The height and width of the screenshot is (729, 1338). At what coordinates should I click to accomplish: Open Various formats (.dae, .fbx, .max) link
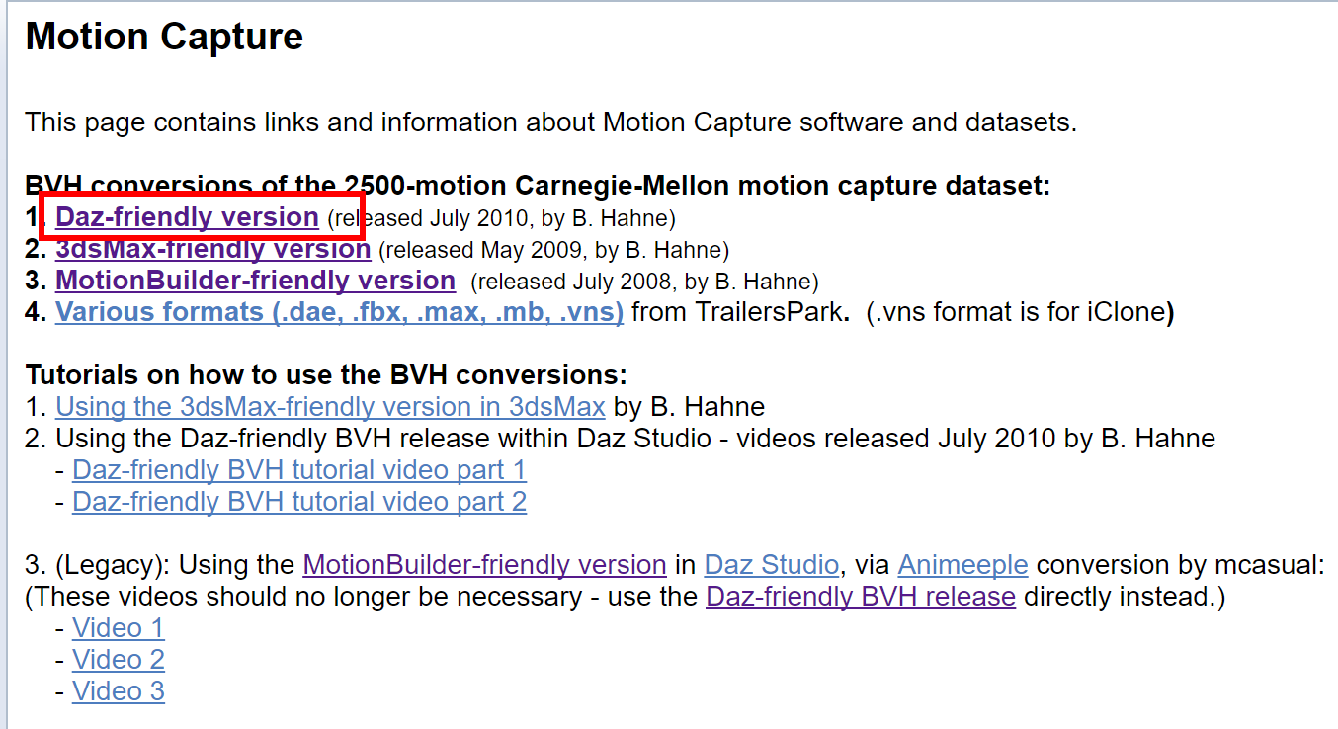pos(339,312)
